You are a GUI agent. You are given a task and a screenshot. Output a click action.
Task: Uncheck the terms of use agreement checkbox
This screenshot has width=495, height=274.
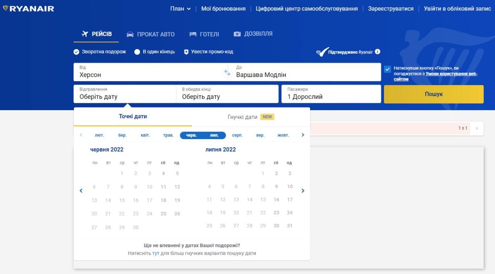pyautogui.click(x=387, y=69)
